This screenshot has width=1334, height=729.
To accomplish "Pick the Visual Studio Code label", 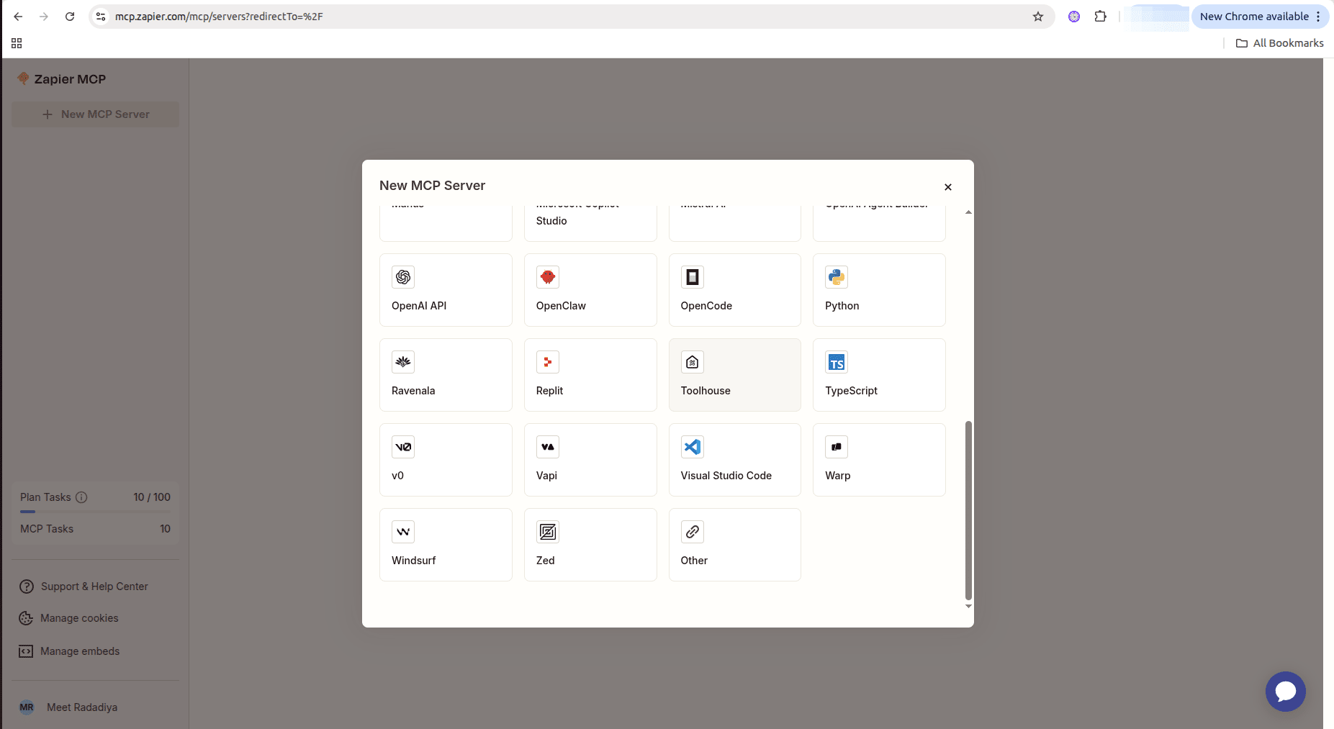I will click(x=726, y=476).
